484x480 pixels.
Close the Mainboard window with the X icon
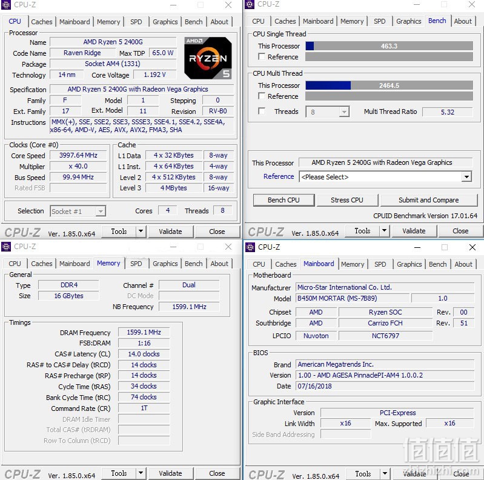pyautogui.click(x=472, y=247)
